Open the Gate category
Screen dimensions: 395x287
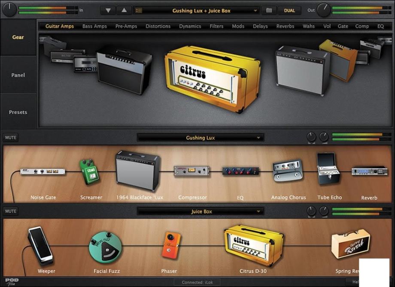click(343, 26)
